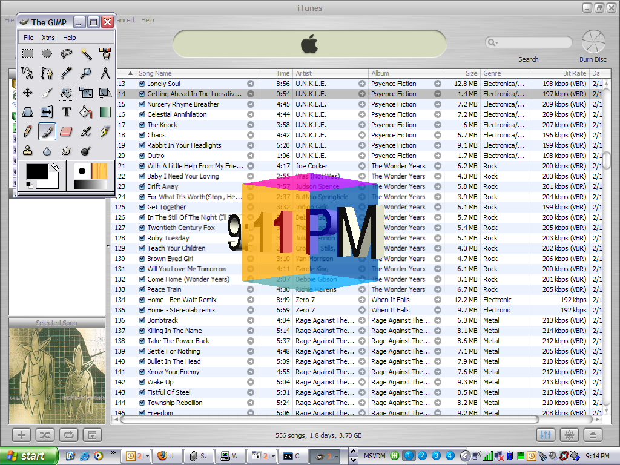Toggle the Brown Eyed Girl checkbox
Viewport: 620px width, 465px height.
point(142,259)
